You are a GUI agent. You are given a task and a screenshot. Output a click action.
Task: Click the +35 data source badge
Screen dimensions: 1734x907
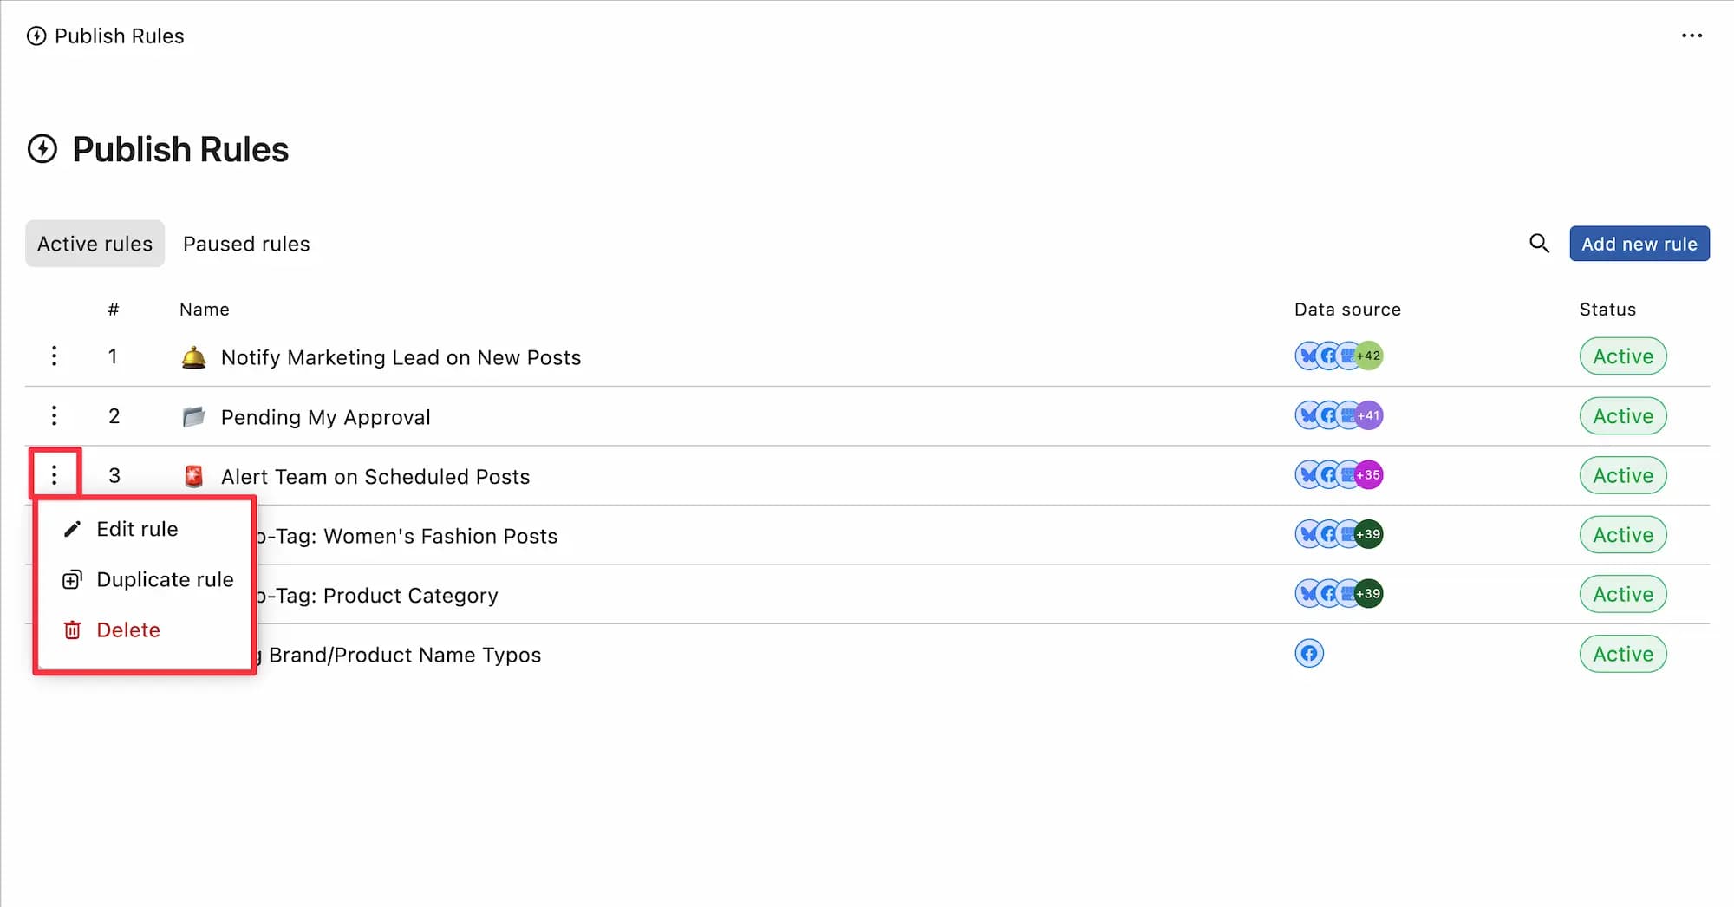point(1368,474)
